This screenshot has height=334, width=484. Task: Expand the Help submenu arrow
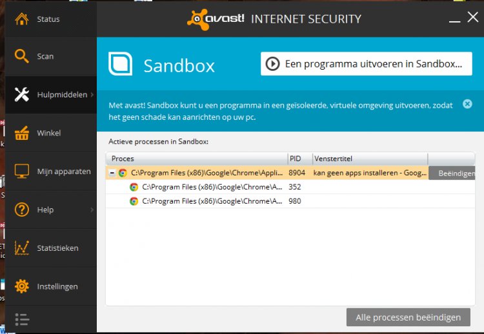(x=92, y=210)
